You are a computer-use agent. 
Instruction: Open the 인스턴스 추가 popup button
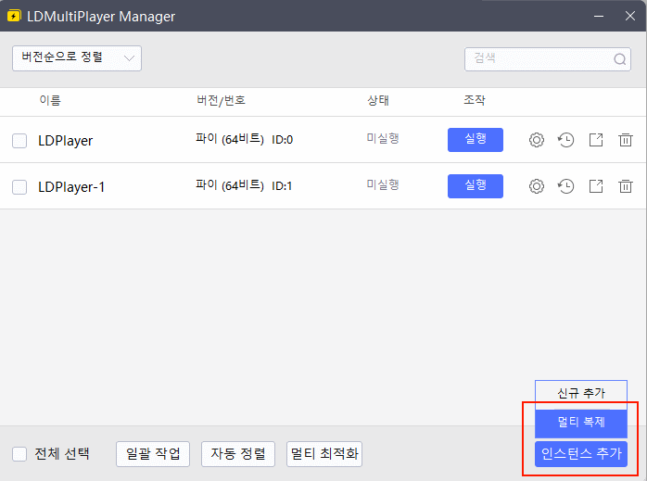click(x=581, y=454)
